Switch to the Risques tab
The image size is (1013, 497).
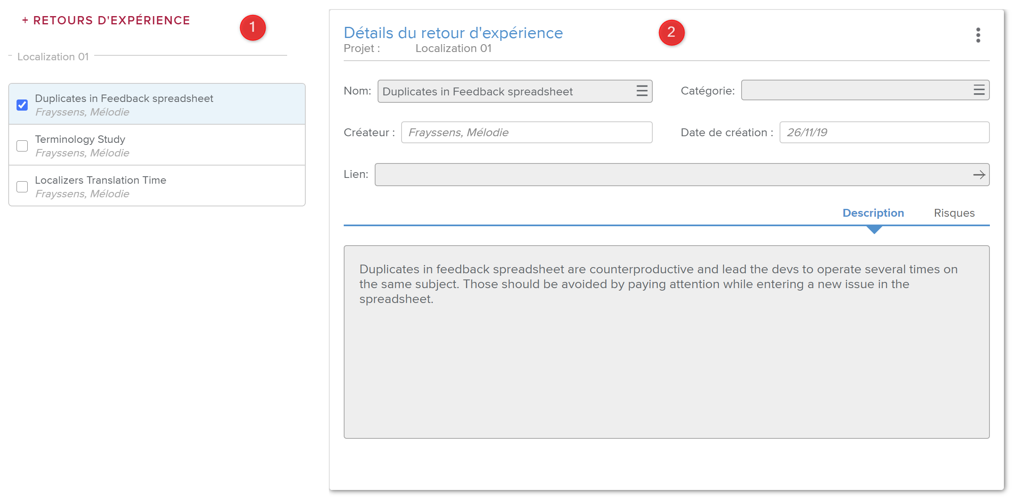click(x=954, y=213)
